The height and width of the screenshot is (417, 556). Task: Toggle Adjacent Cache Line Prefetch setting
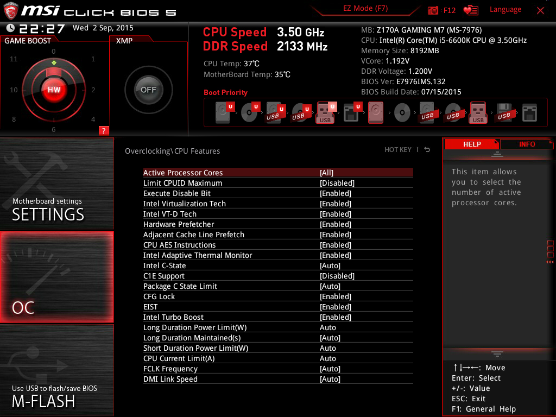point(278,235)
